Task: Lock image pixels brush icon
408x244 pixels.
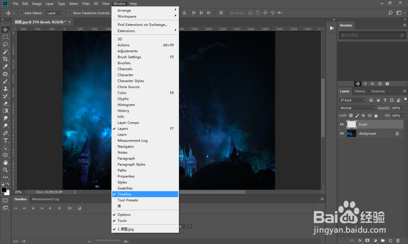Action: [357, 116]
